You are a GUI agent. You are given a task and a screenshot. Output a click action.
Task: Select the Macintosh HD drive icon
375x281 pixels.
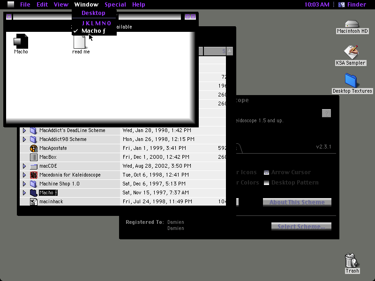pos(352,24)
